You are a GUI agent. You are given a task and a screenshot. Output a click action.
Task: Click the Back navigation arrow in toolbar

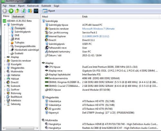[5, 11]
